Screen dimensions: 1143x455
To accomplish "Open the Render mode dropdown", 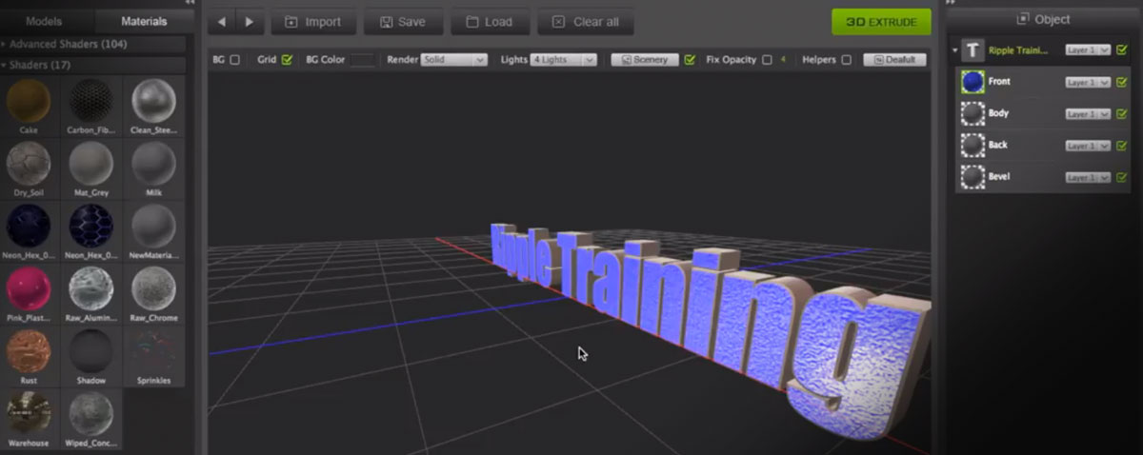I will [x=453, y=60].
